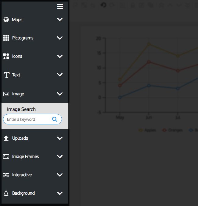This screenshot has height=206, width=198.
Task: Click the undo arrow in the toolbar
Action: tap(103, 5)
